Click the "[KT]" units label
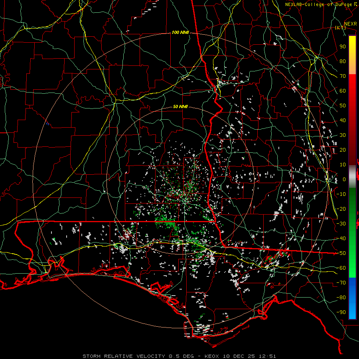The image size is (359, 359). 341,28
